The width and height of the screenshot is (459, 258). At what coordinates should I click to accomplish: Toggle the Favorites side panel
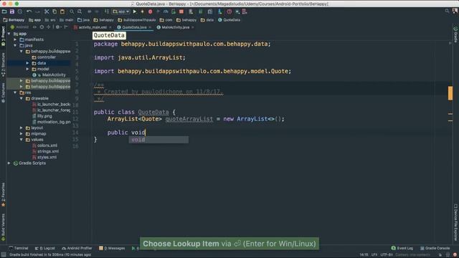[3, 194]
